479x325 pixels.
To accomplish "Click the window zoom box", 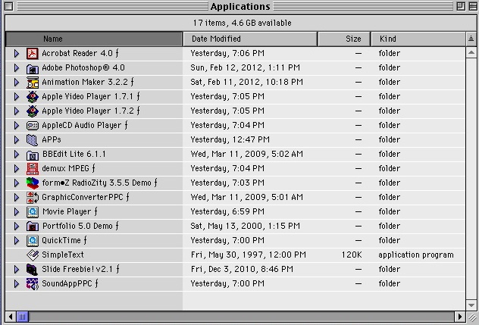I will [x=461, y=6].
